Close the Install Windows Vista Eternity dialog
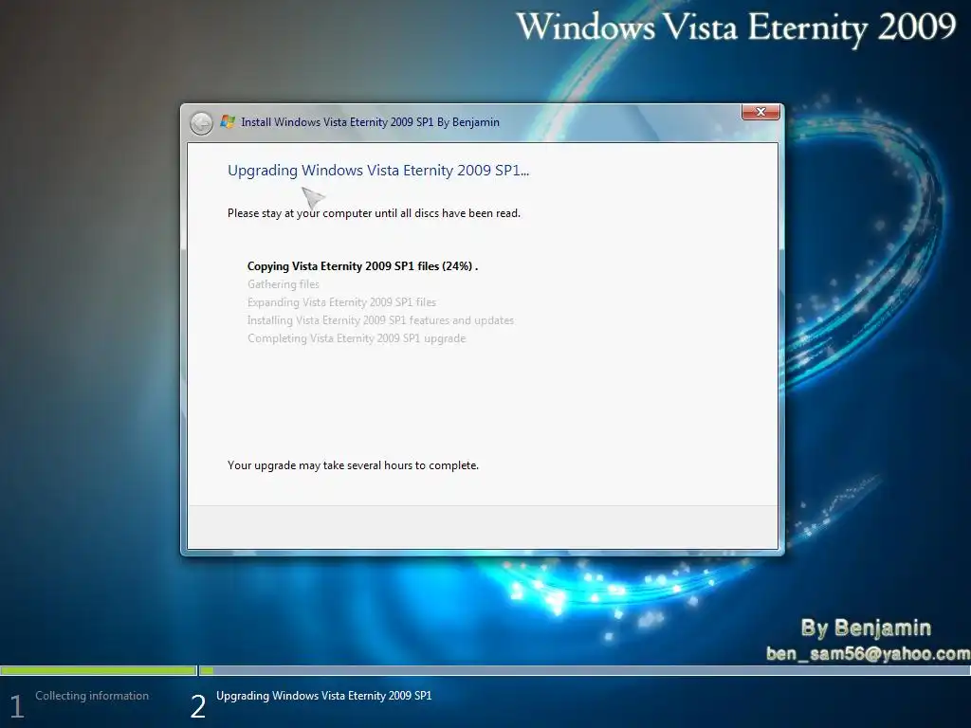 tap(760, 112)
